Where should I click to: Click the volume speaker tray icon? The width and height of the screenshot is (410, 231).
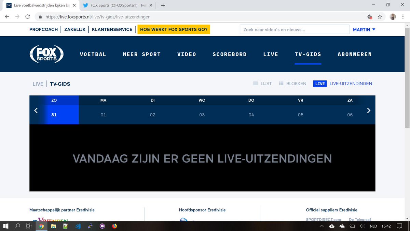pyautogui.click(x=362, y=226)
